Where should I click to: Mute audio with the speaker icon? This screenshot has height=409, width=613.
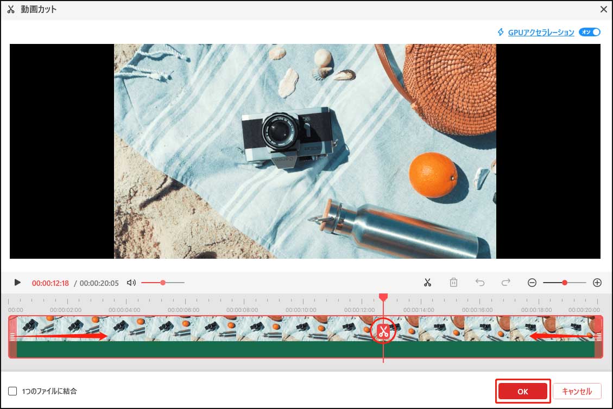[x=131, y=283]
